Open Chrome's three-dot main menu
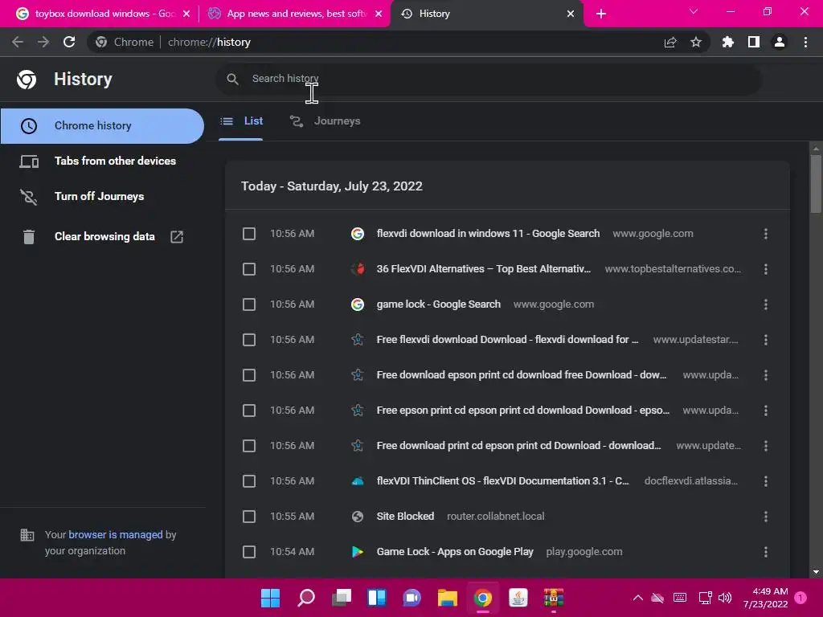This screenshot has height=617, width=823. tap(805, 42)
